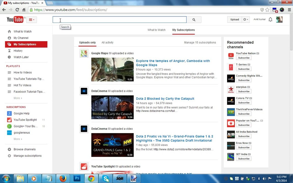The image size is (293, 183).
Task: Open the T-Series channel icon
Action: click(231, 67)
